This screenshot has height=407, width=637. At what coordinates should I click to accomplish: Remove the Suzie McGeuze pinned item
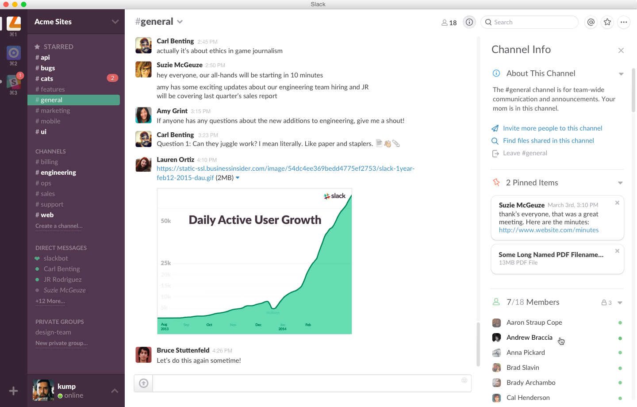tap(617, 203)
